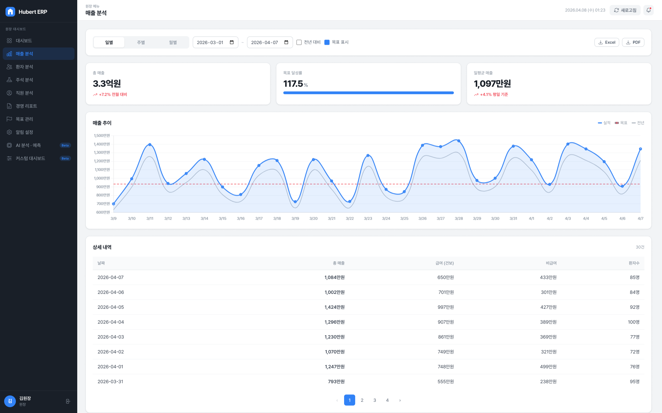The height and width of the screenshot is (413, 662).
Task: Click the 새로고침 refresh button
Action: tap(625, 10)
